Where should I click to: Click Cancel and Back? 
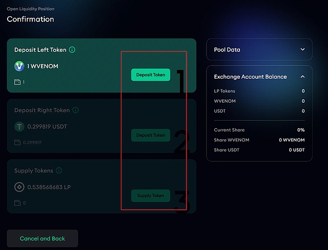43,239
